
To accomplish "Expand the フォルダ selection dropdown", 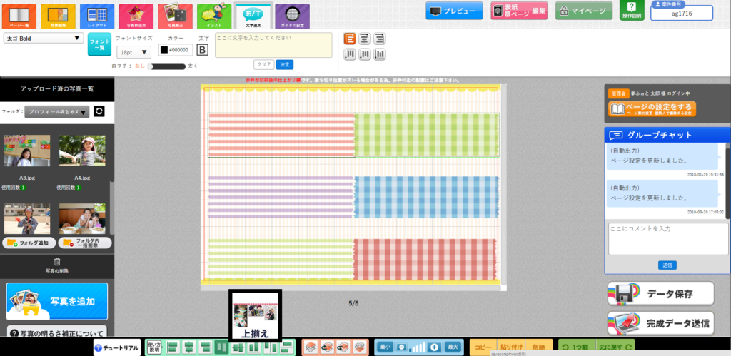I will point(57,112).
